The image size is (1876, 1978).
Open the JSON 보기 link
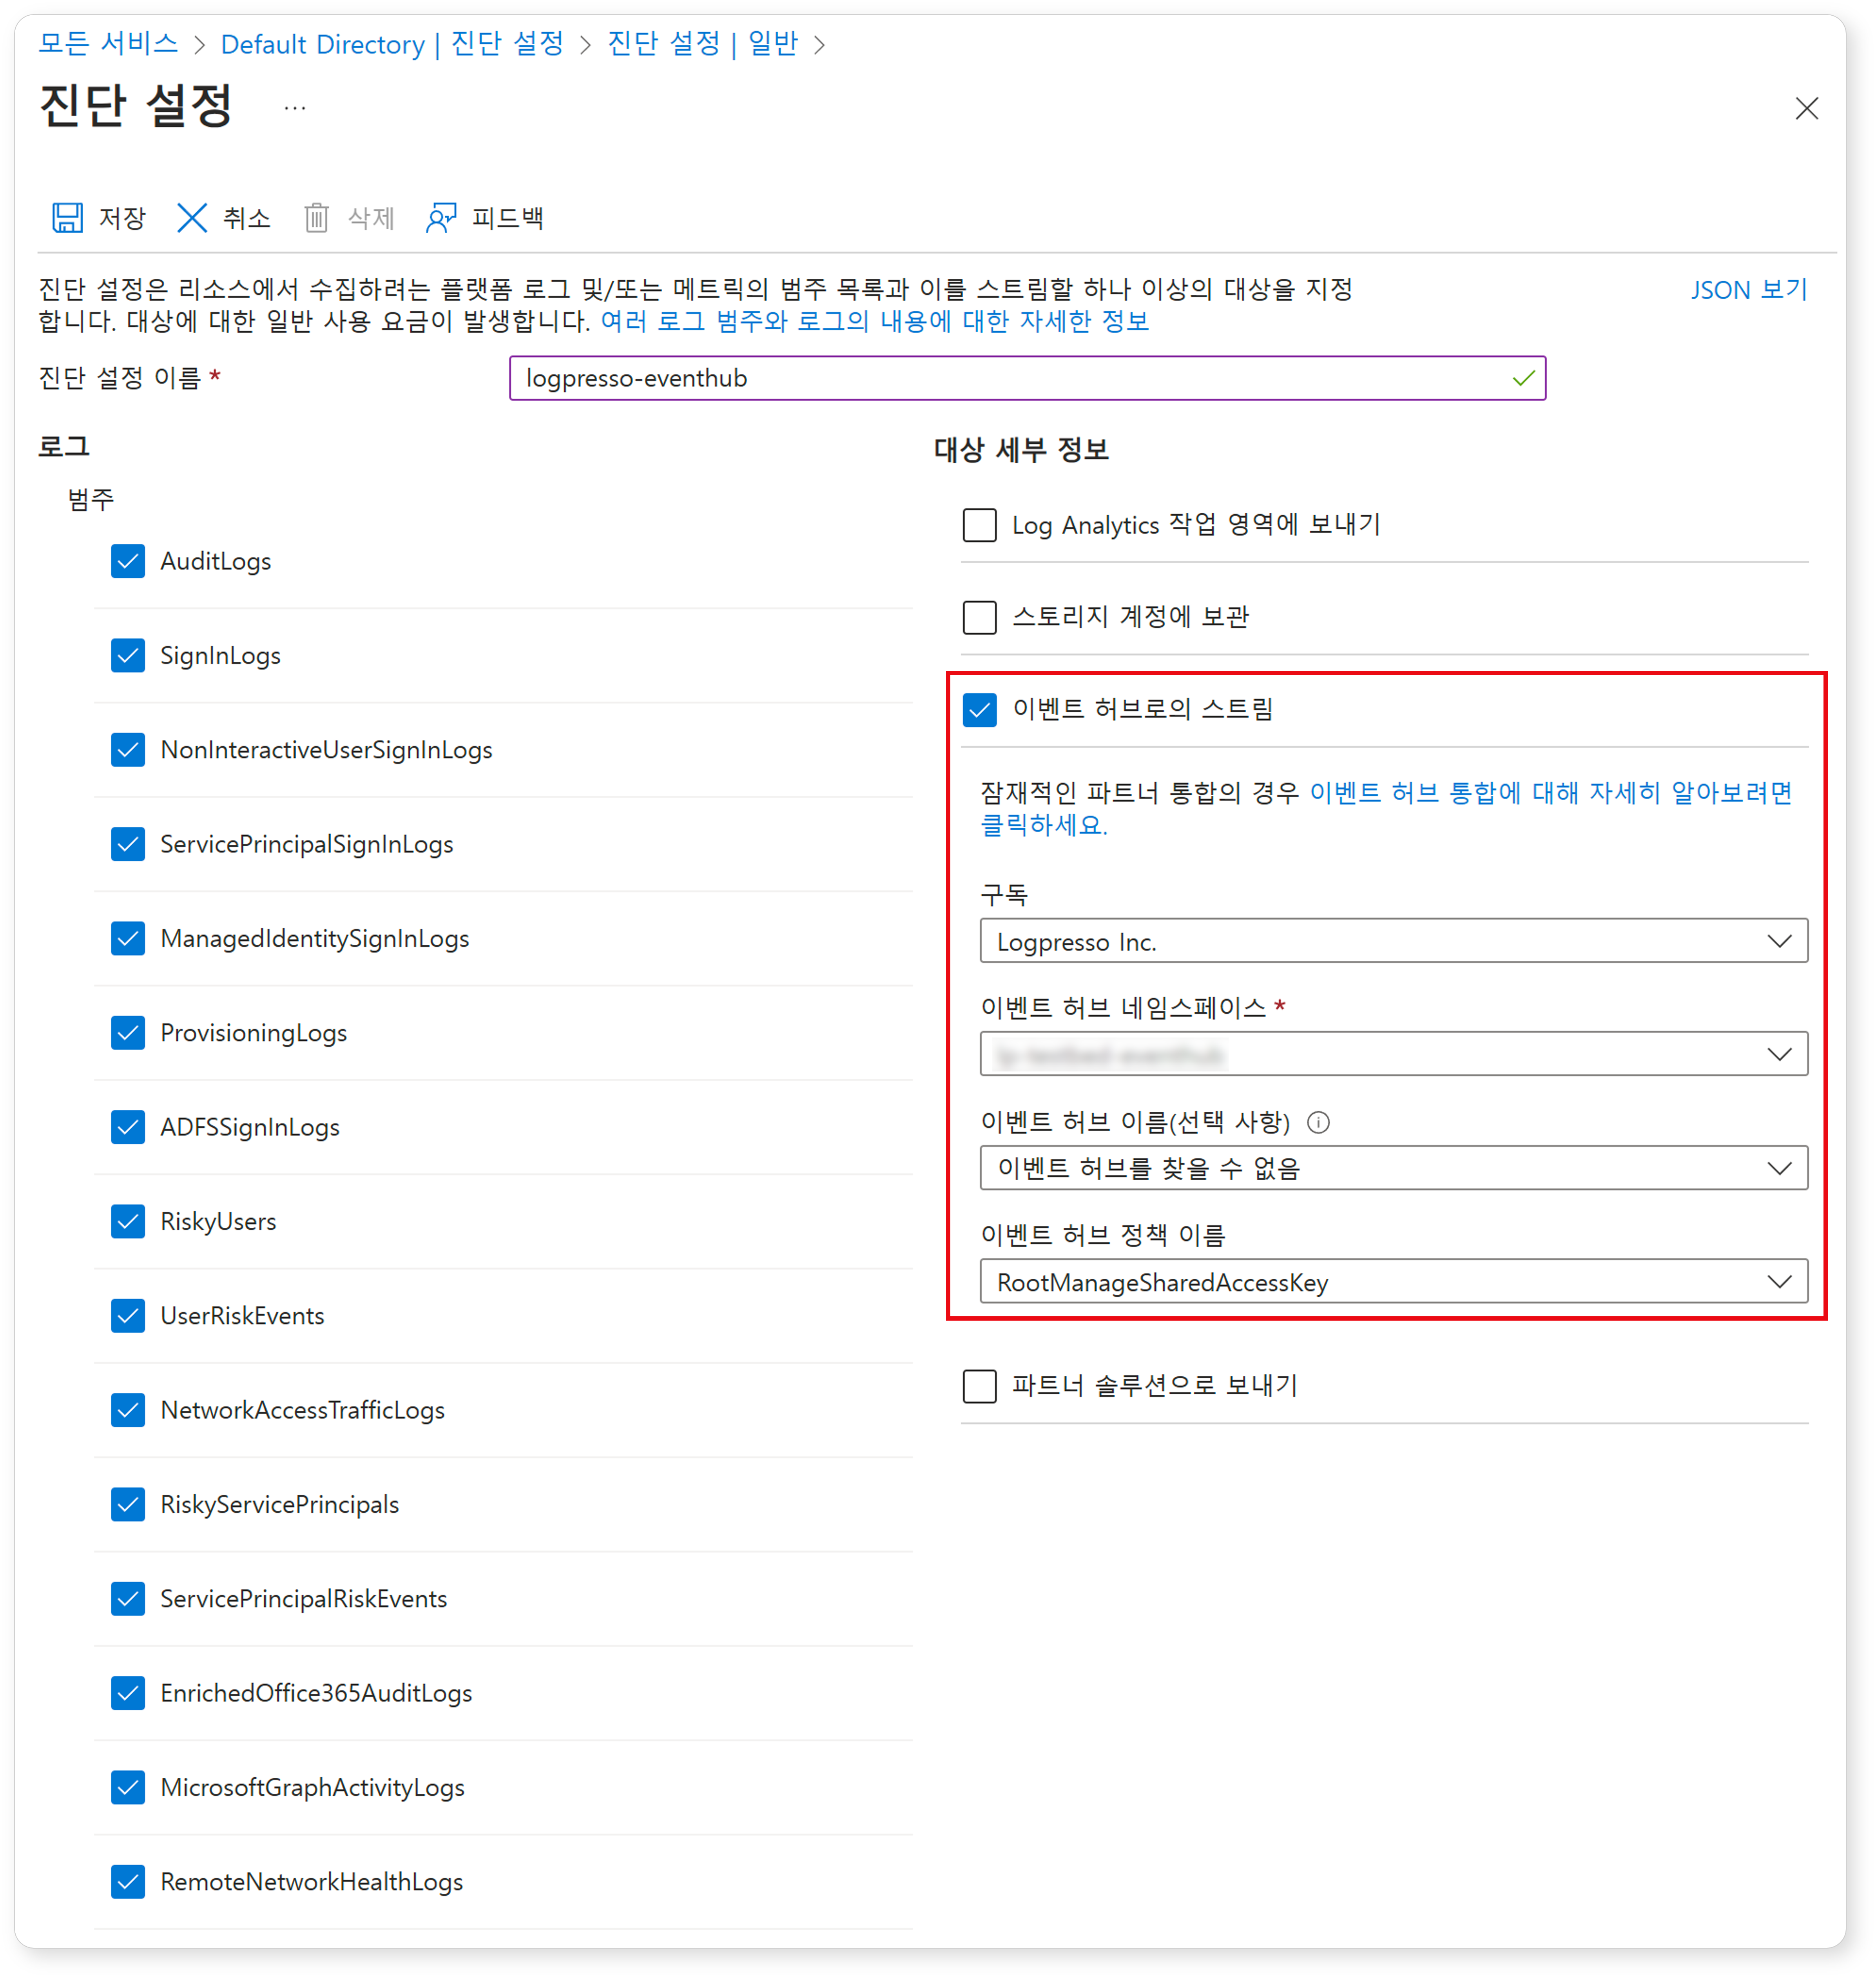(x=1749, y=290)
